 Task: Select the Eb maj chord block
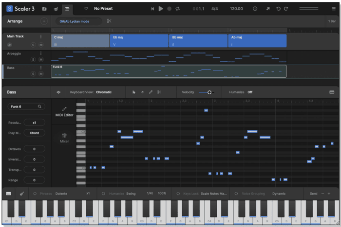click(139, 40)
